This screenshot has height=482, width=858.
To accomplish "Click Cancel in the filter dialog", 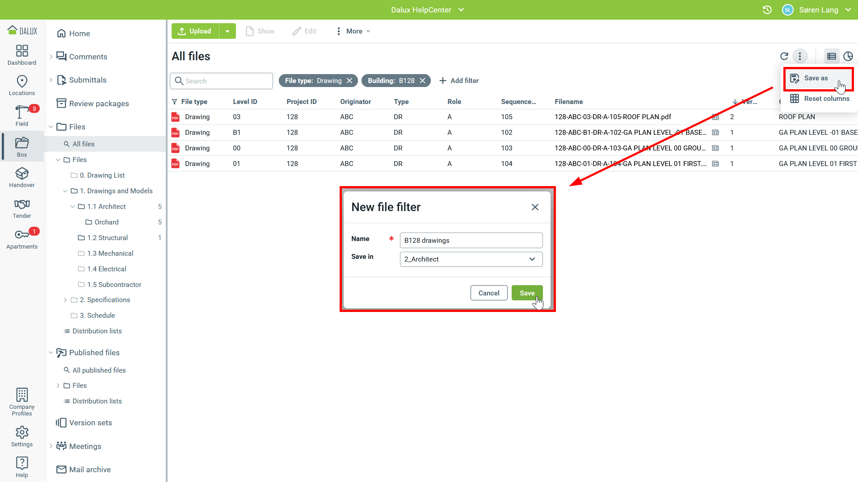I will (488, 293).
